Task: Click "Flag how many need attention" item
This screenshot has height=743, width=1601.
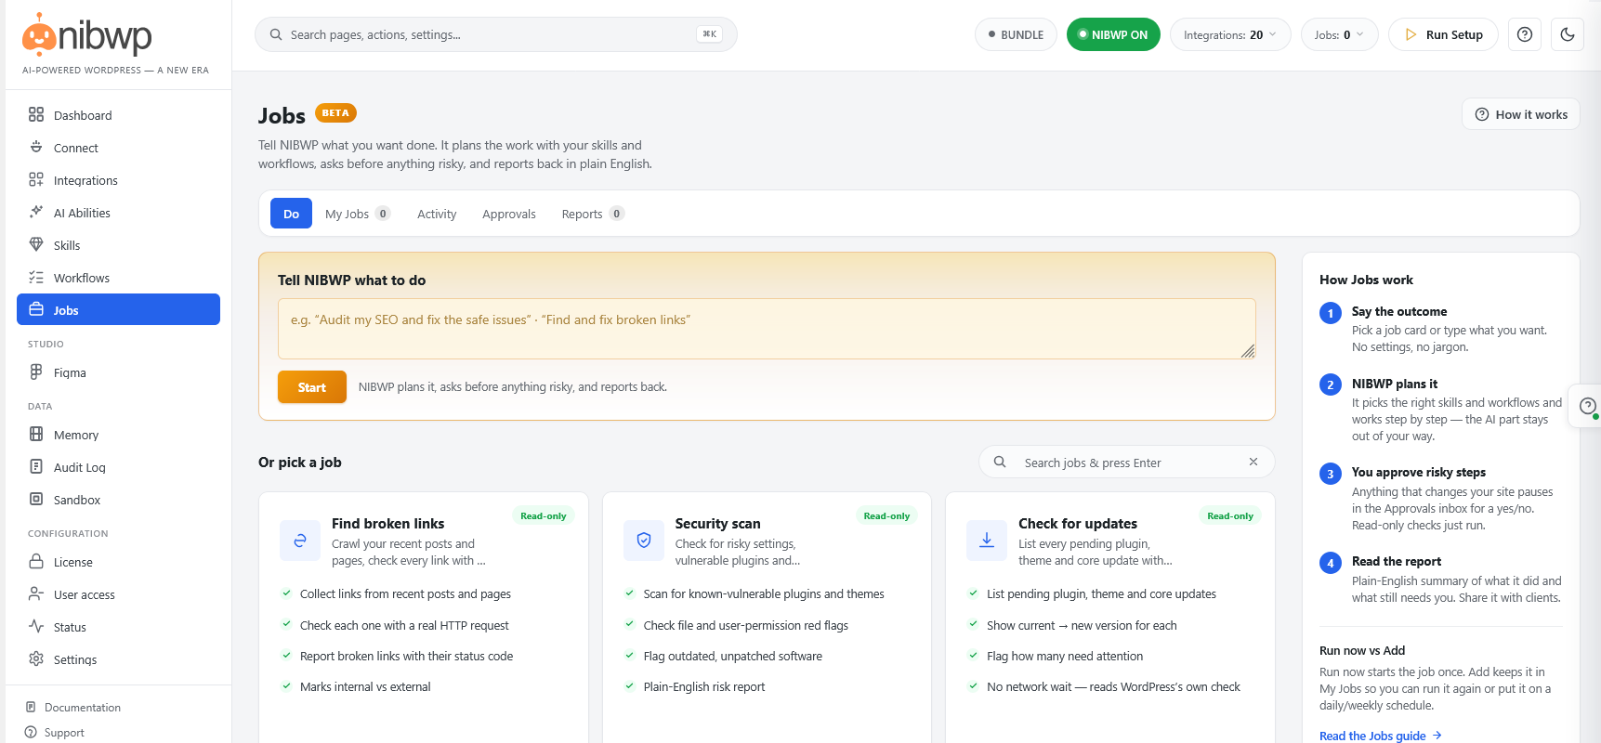Action: (x=1065, y=656)
